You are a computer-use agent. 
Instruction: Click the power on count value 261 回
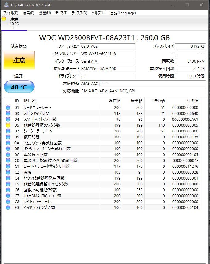(190, 68)
